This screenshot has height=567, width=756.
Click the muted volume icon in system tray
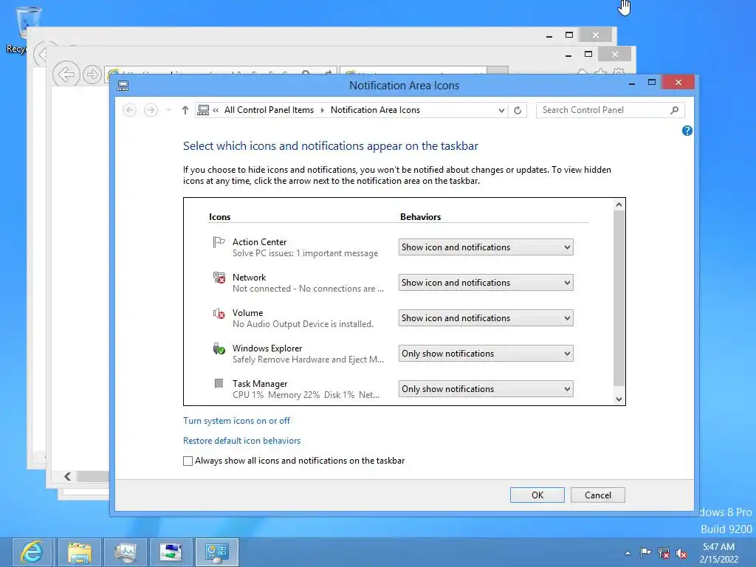tap(681, 553)
